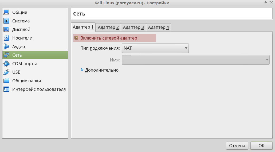Click the Отмена button
This screenshot has height=152, width=275.
click(237, 146)
